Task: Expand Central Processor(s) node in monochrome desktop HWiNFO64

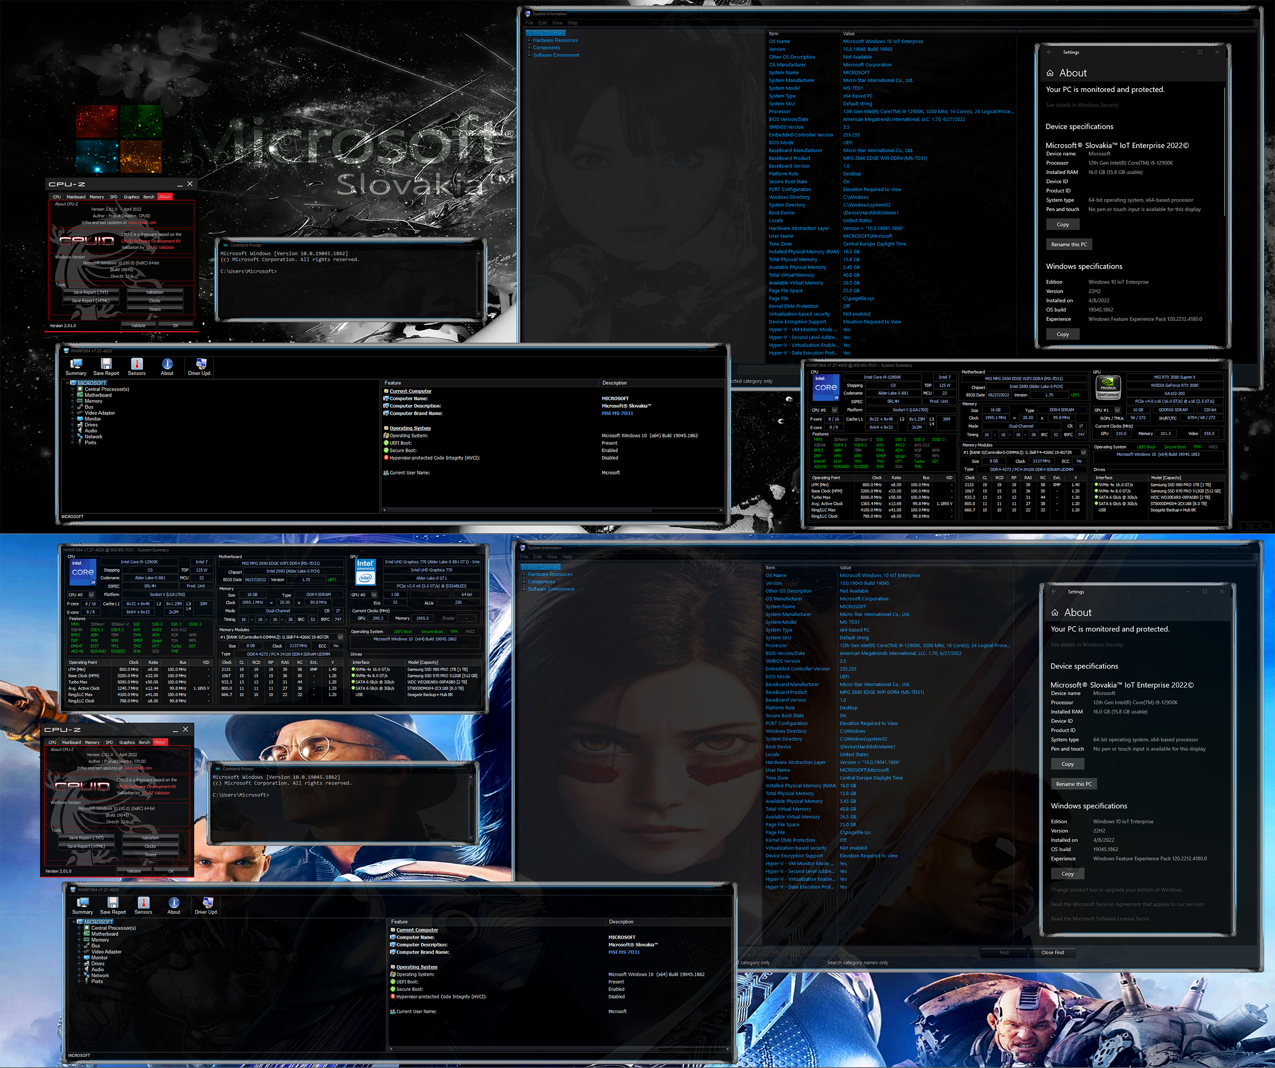Action: [x=73, y=390]
